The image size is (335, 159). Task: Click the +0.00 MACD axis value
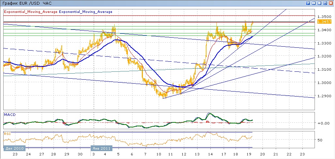point(323,123)
